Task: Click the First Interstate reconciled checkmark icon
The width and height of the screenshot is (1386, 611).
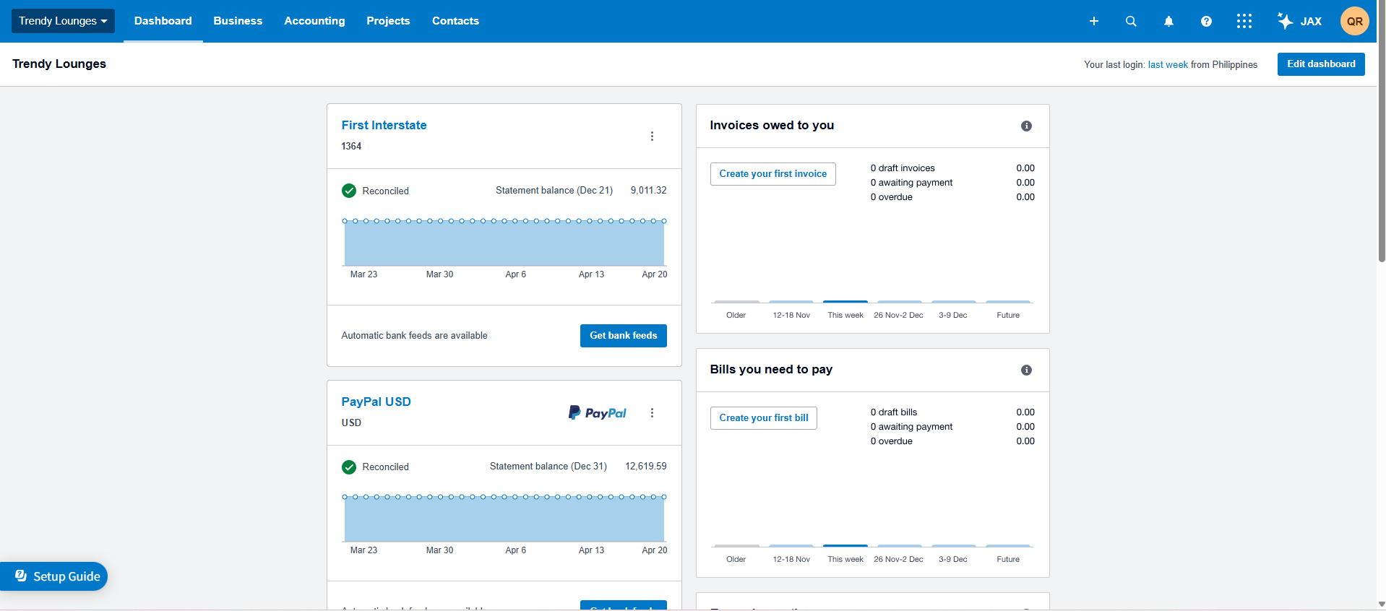Action: pos(349,191)
